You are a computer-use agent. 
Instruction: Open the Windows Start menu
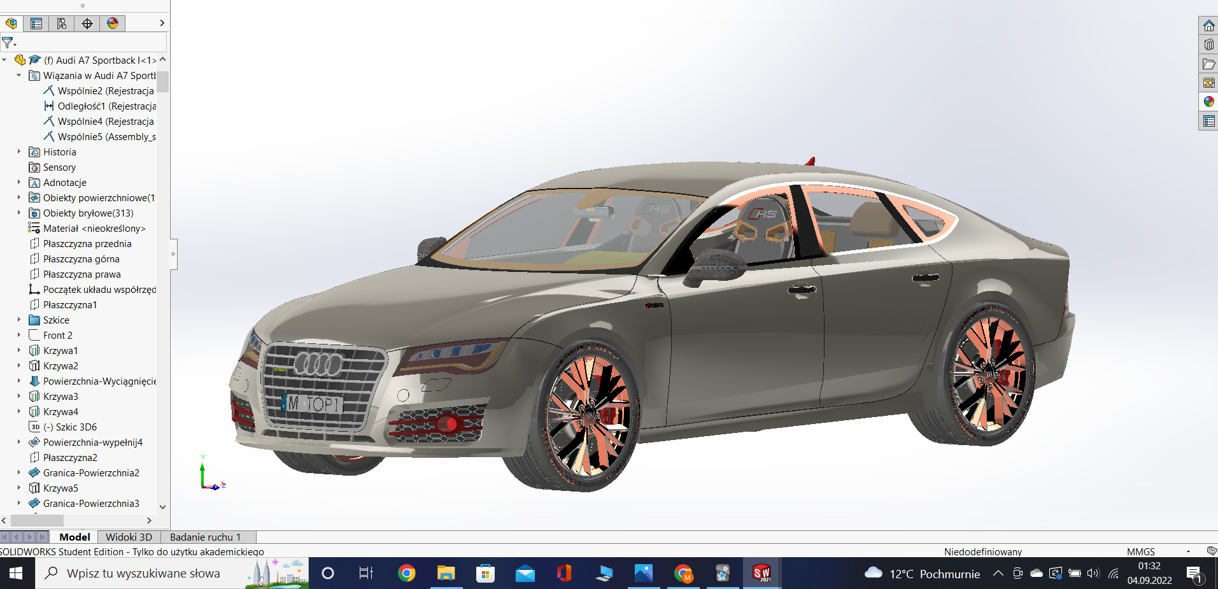pyautogui.click(x=16, y=573)
